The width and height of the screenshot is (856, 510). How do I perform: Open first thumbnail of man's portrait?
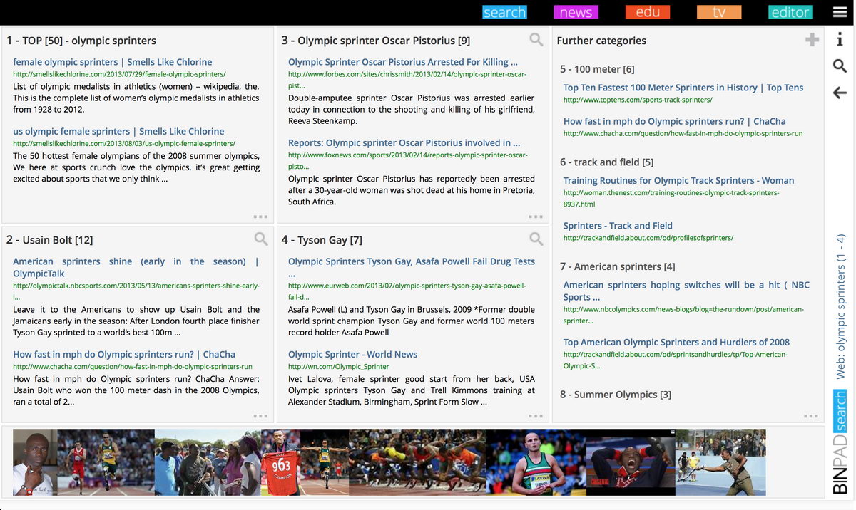point(35,462)
